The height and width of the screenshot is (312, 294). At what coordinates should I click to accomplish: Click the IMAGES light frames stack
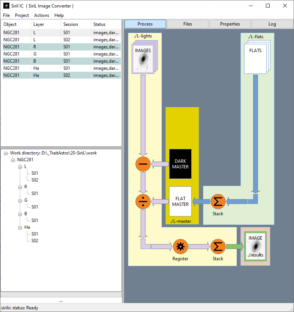pyautogui.click(x=145, y=57)
